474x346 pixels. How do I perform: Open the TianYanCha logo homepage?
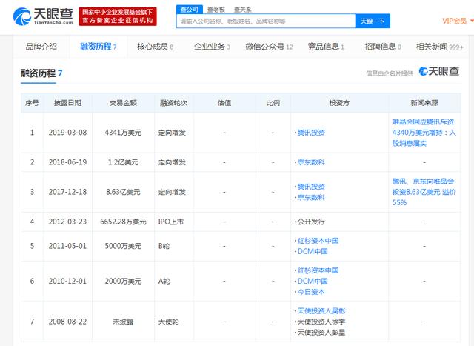[43, 16]
